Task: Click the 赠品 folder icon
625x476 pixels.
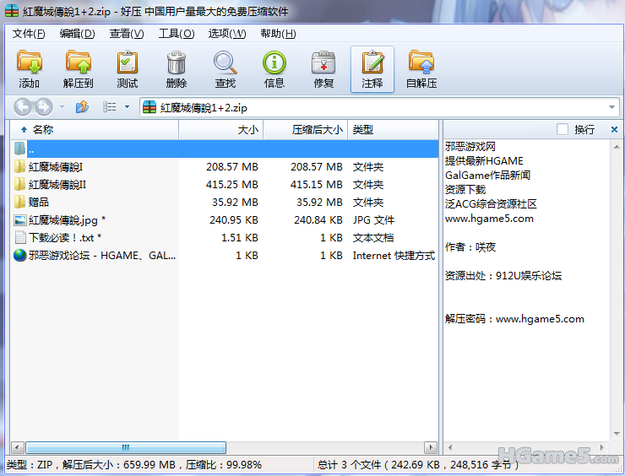Action: pos(19,202)
